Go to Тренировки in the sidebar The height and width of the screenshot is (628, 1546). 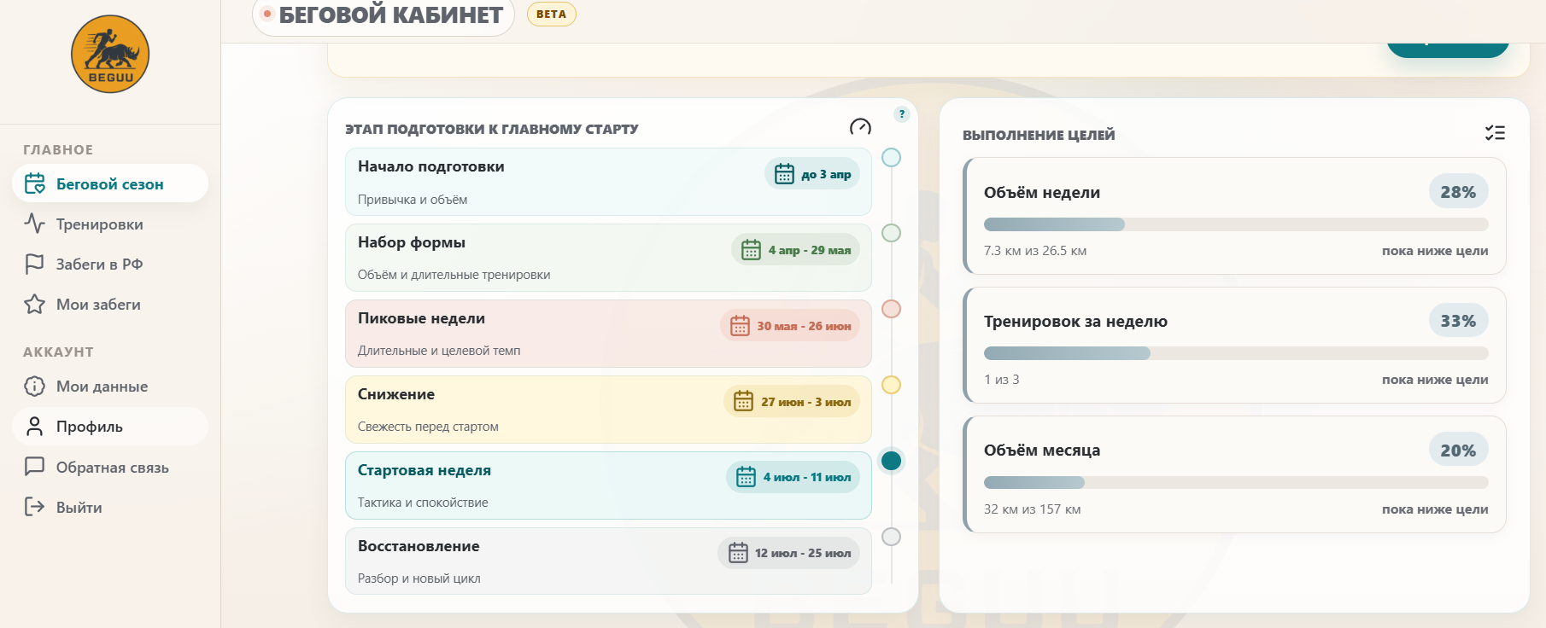point(110,224)
